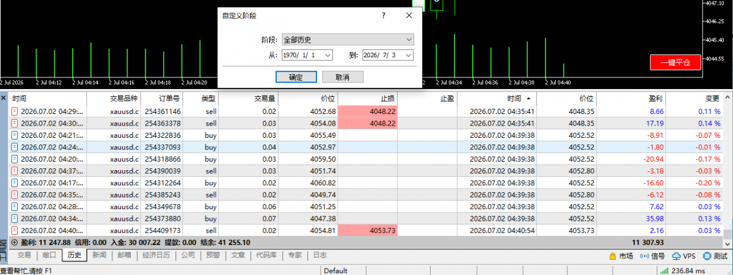Click the sell deal icon for order 254390039
This screenshot has width=733, height=275.
tap(15, 171)
